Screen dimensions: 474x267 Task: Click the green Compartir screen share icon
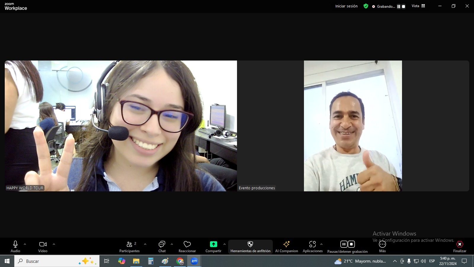(x=213, y=244)
